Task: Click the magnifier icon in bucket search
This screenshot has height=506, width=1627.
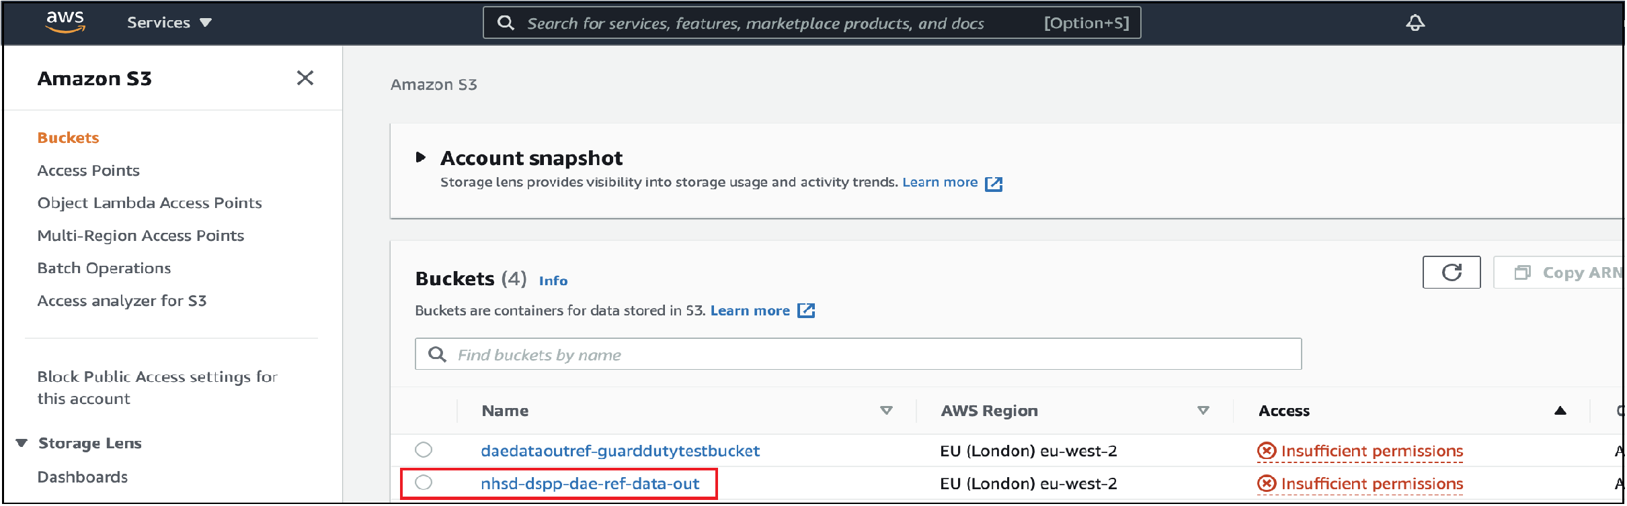Action: (437, 354)
